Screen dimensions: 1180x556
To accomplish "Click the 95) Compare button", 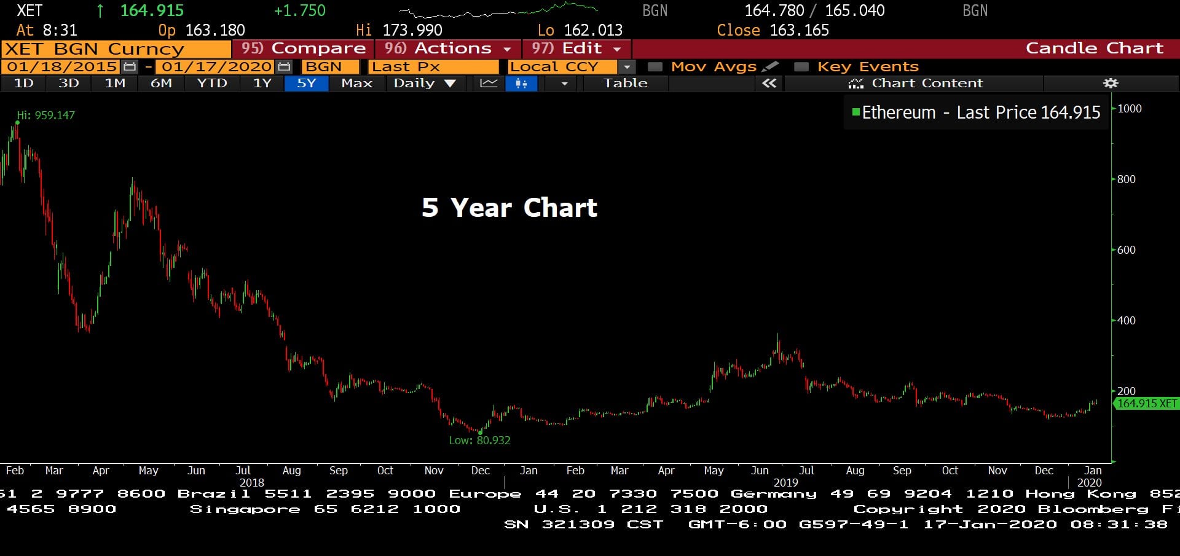I will click(x=303, y=49).
